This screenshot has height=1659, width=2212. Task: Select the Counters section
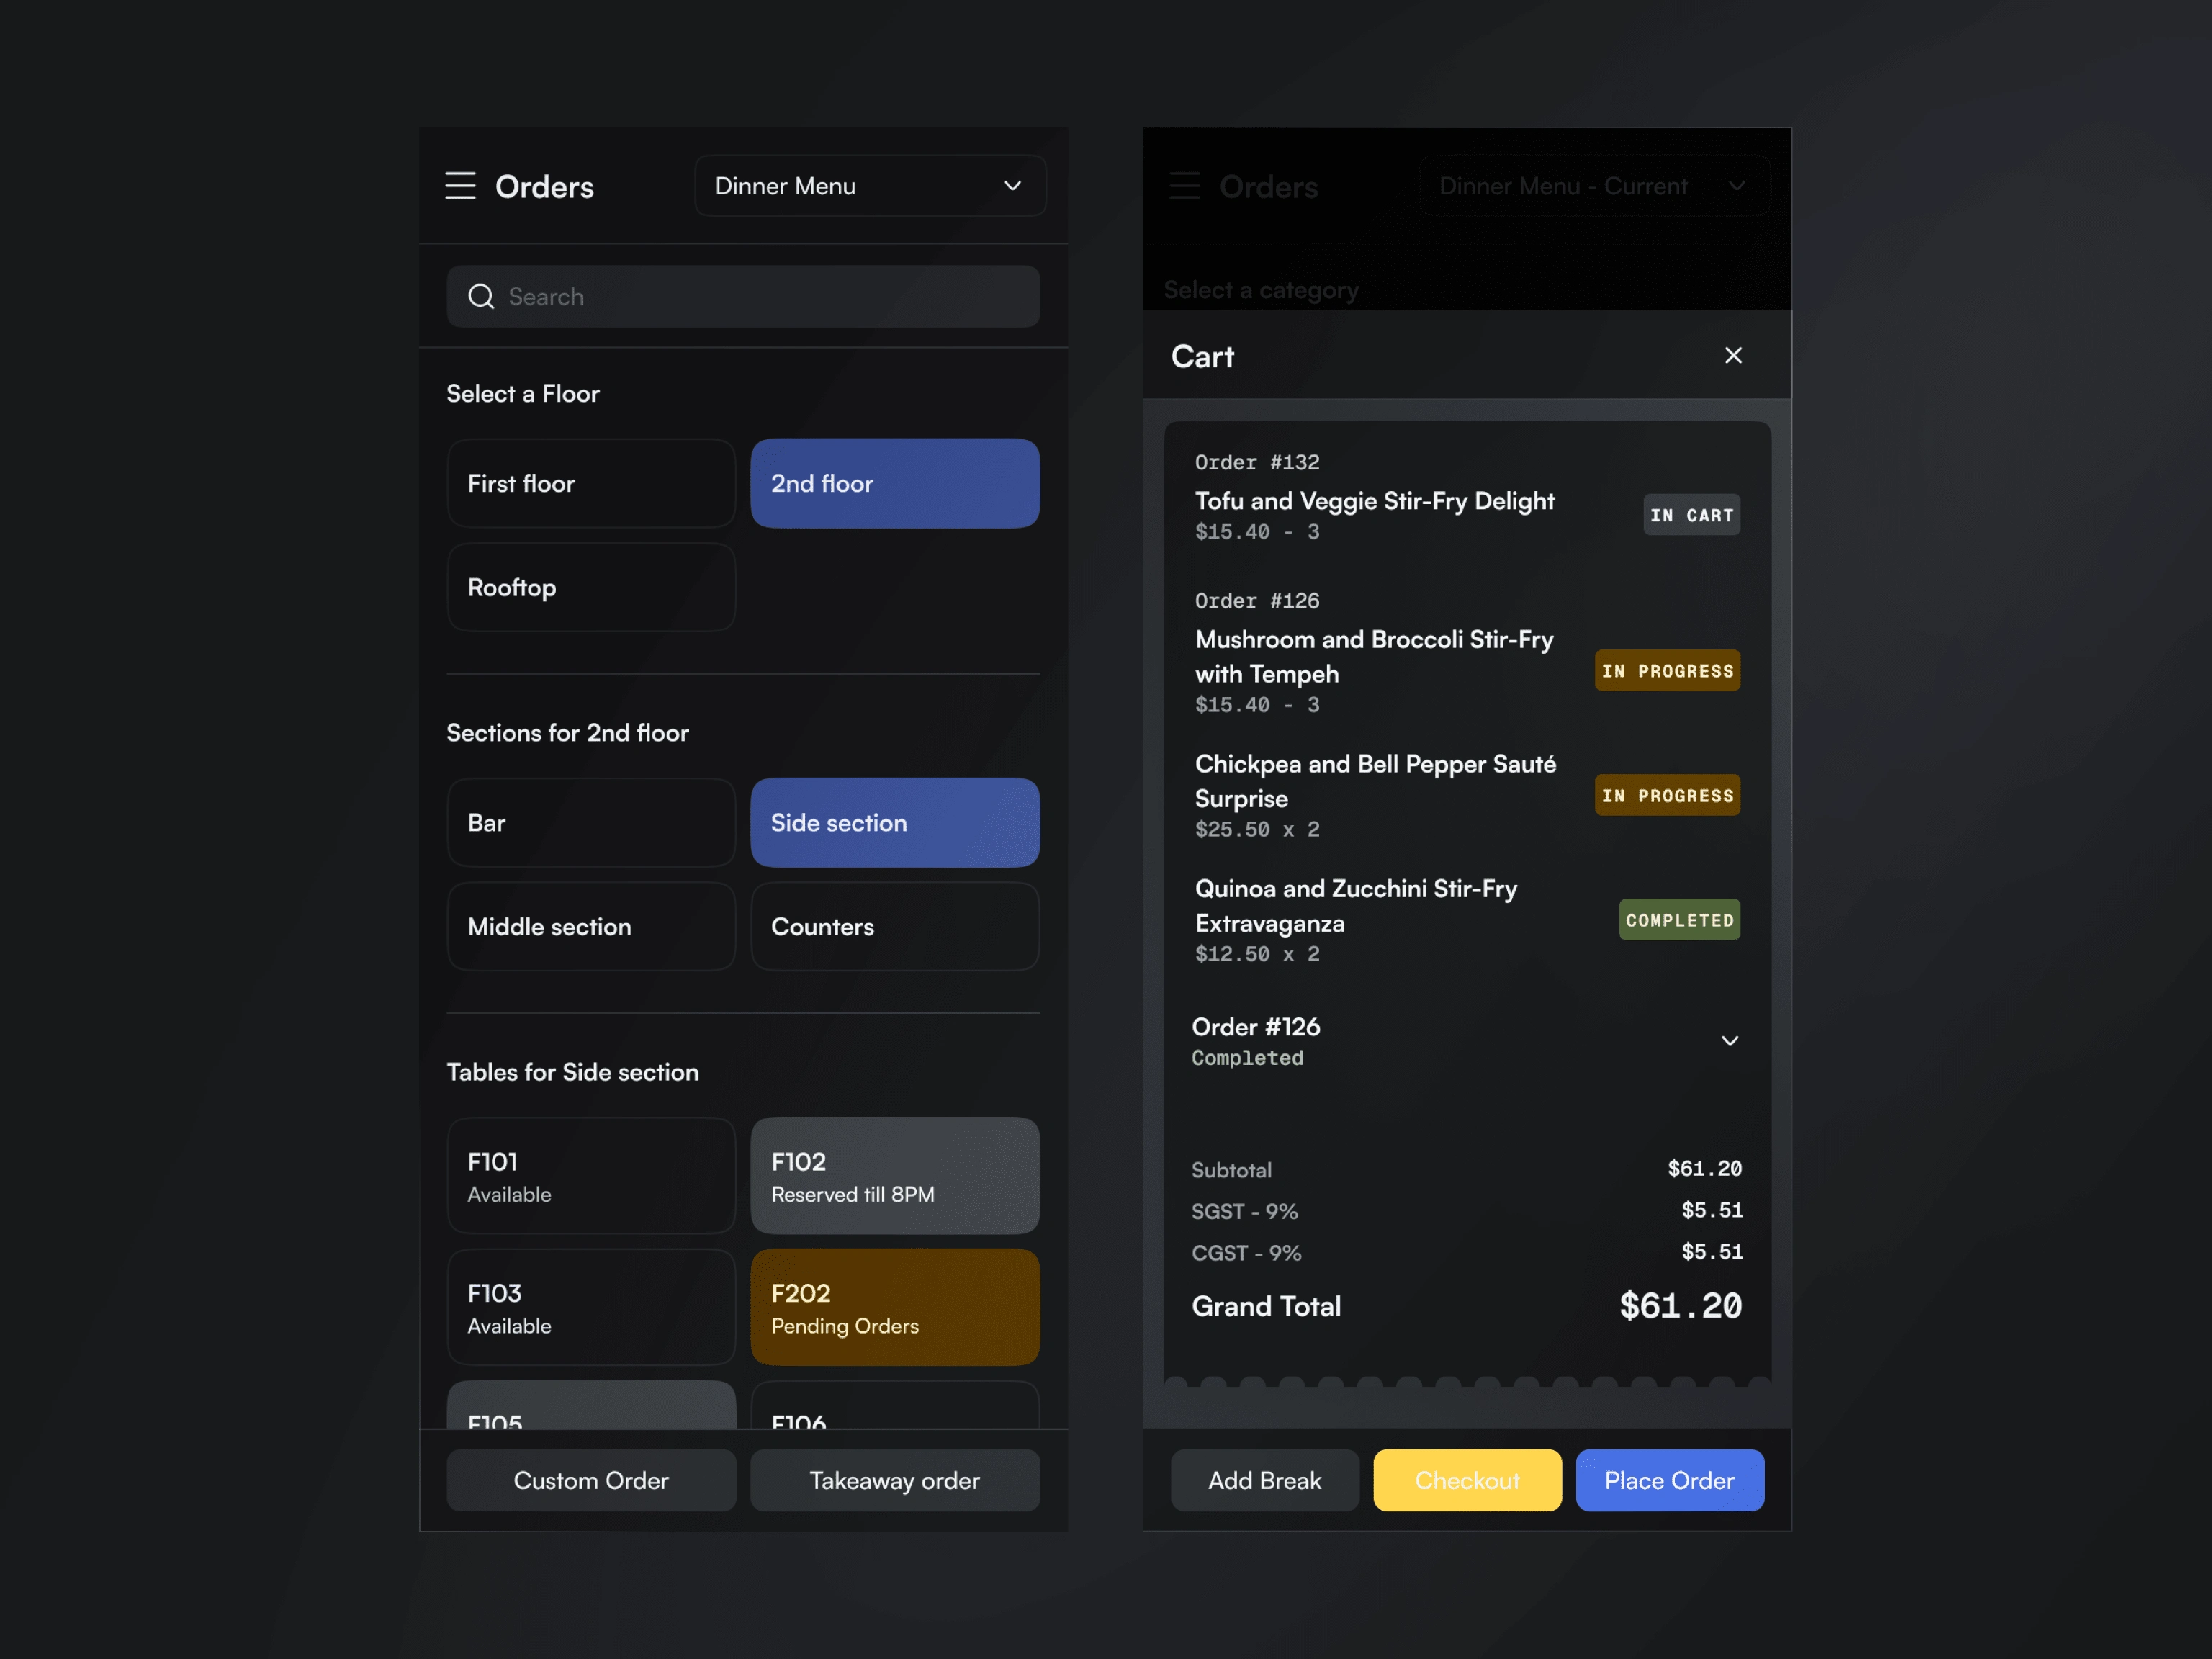tap(894, 927)
